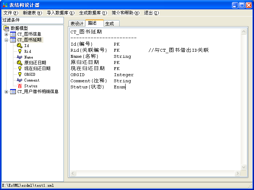Click the CT_用户借书明细信息 table icon
Image resolution: width=254 pixels, height=190 pixels.
coord(13,92)
